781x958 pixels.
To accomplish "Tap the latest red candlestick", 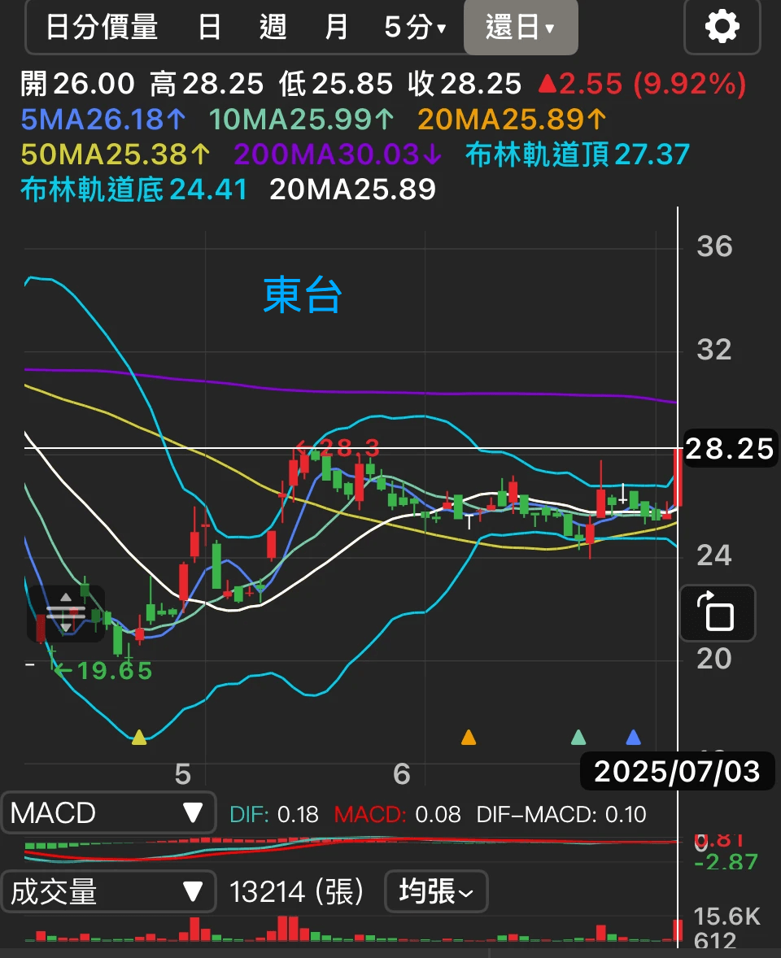I will pos(677,477).
